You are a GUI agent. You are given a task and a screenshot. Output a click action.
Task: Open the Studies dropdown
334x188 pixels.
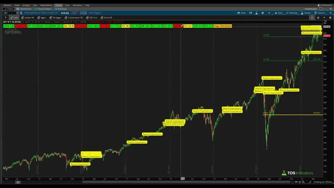(x=306, y=13)
